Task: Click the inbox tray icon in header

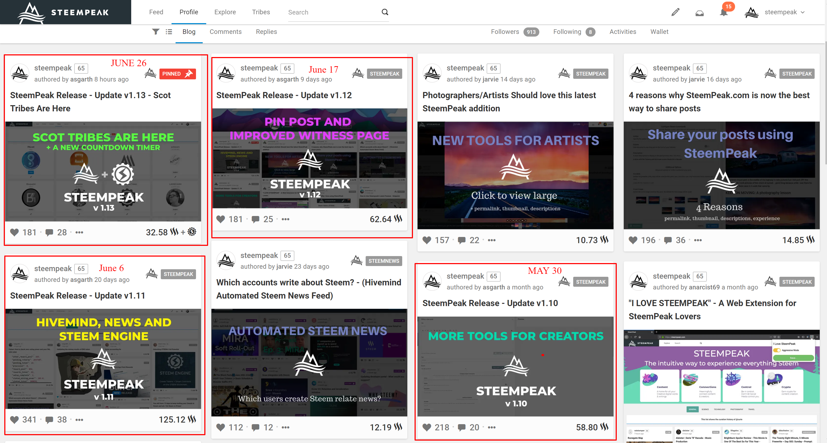Action: click(699, 13)
